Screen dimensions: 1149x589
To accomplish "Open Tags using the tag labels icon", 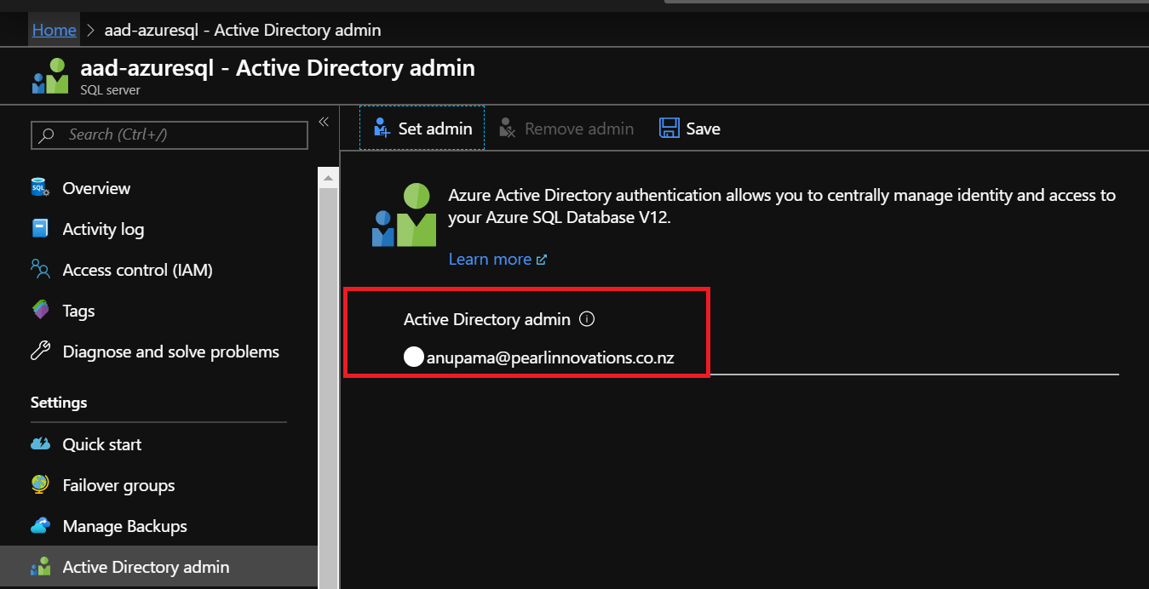I will (40, 310).
